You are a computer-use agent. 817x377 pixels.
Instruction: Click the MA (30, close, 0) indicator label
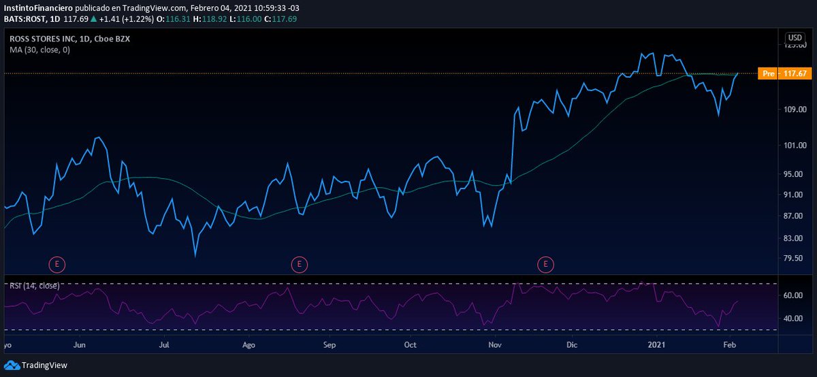(40, 50)
